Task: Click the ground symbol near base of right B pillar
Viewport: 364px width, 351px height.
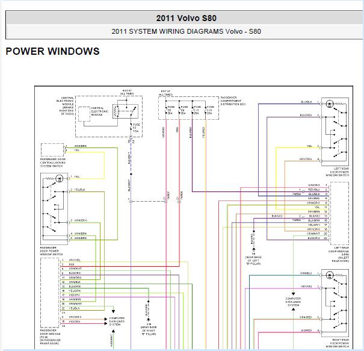Action: (x=149, y=320)
